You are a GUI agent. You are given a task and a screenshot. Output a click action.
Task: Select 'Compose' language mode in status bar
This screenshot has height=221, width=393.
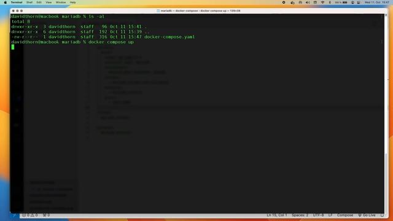tap(345, 215)
